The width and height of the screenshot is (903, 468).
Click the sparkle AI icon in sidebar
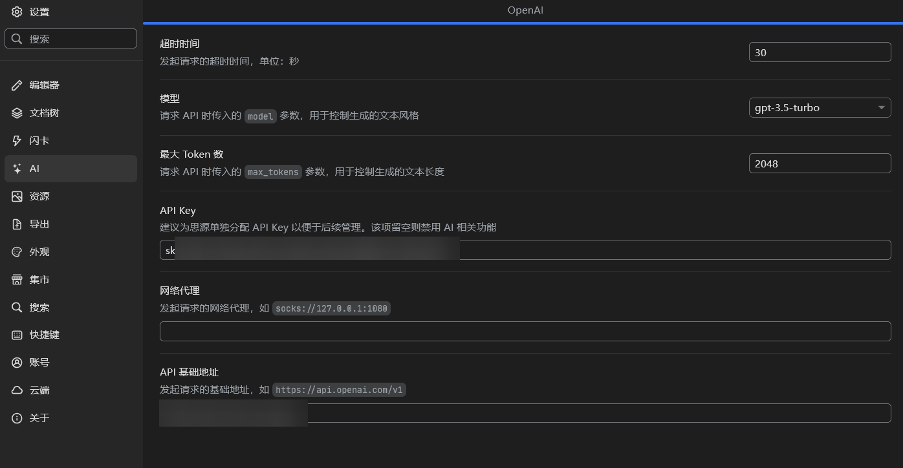(17, 169)
